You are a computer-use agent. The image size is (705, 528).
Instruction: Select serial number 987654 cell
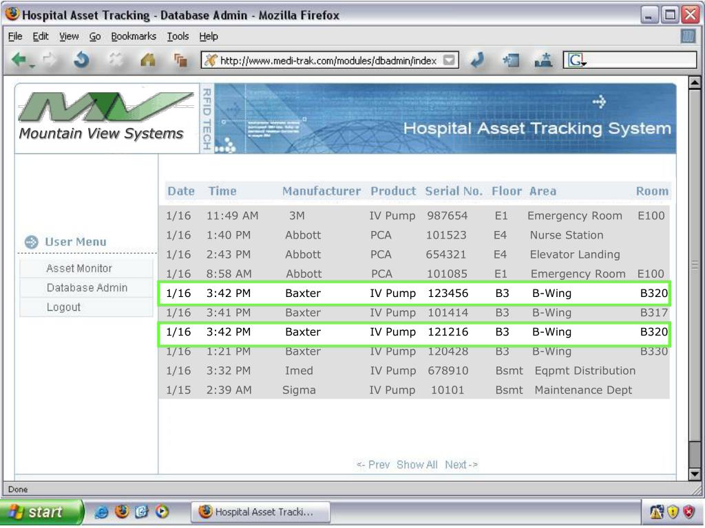tap(448, 216)
